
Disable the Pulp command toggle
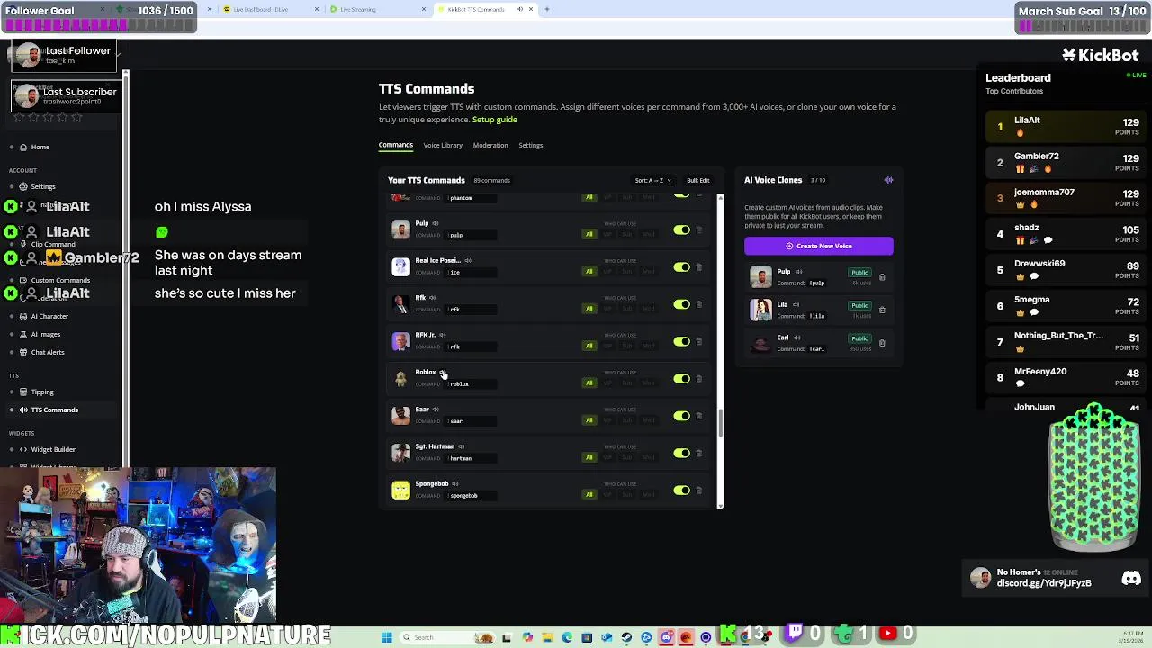coord(681,230)
